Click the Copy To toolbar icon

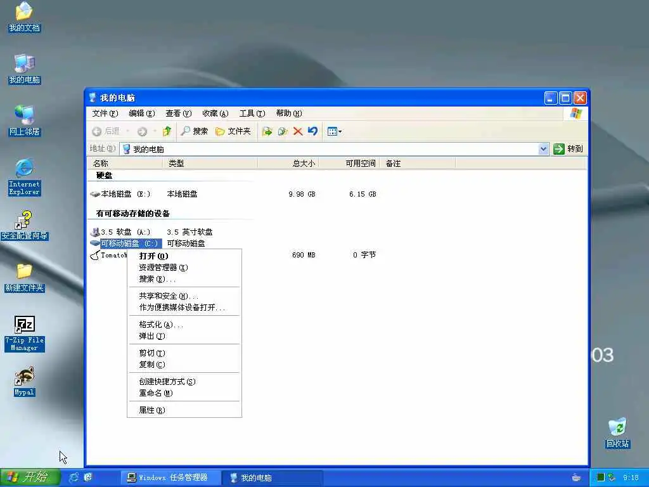[x=282, y=131]
